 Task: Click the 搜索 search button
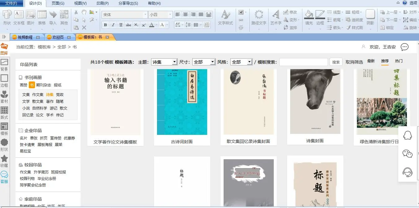click(336, 62)
